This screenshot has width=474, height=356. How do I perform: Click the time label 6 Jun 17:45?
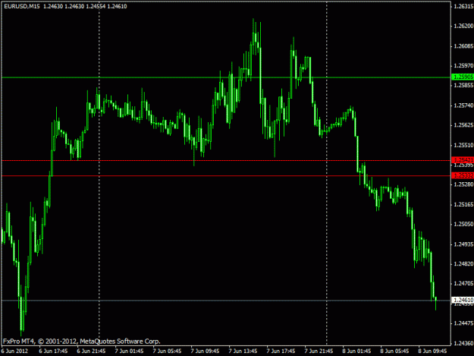tap(53, 351)
